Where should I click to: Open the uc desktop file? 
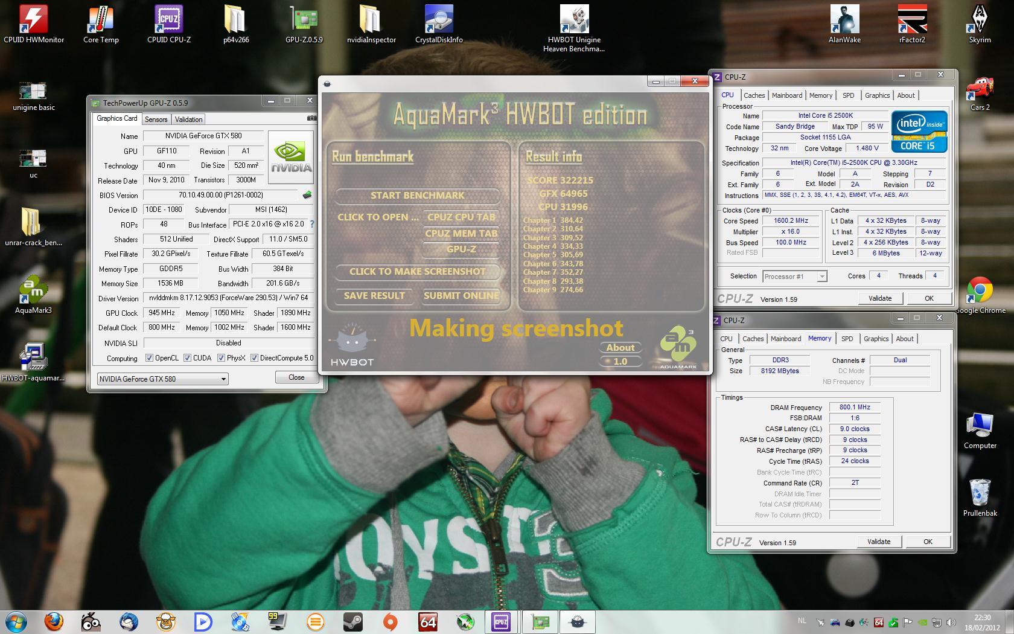point(33,163)
